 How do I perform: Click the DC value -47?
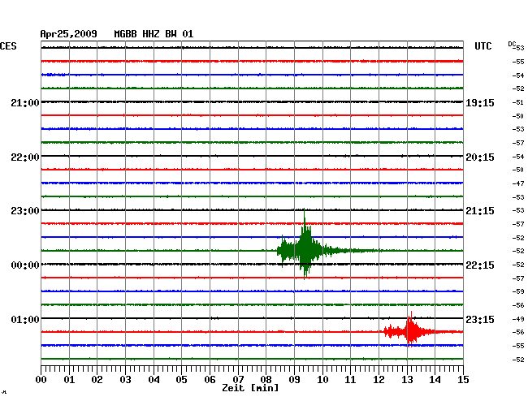pos(518,183)
